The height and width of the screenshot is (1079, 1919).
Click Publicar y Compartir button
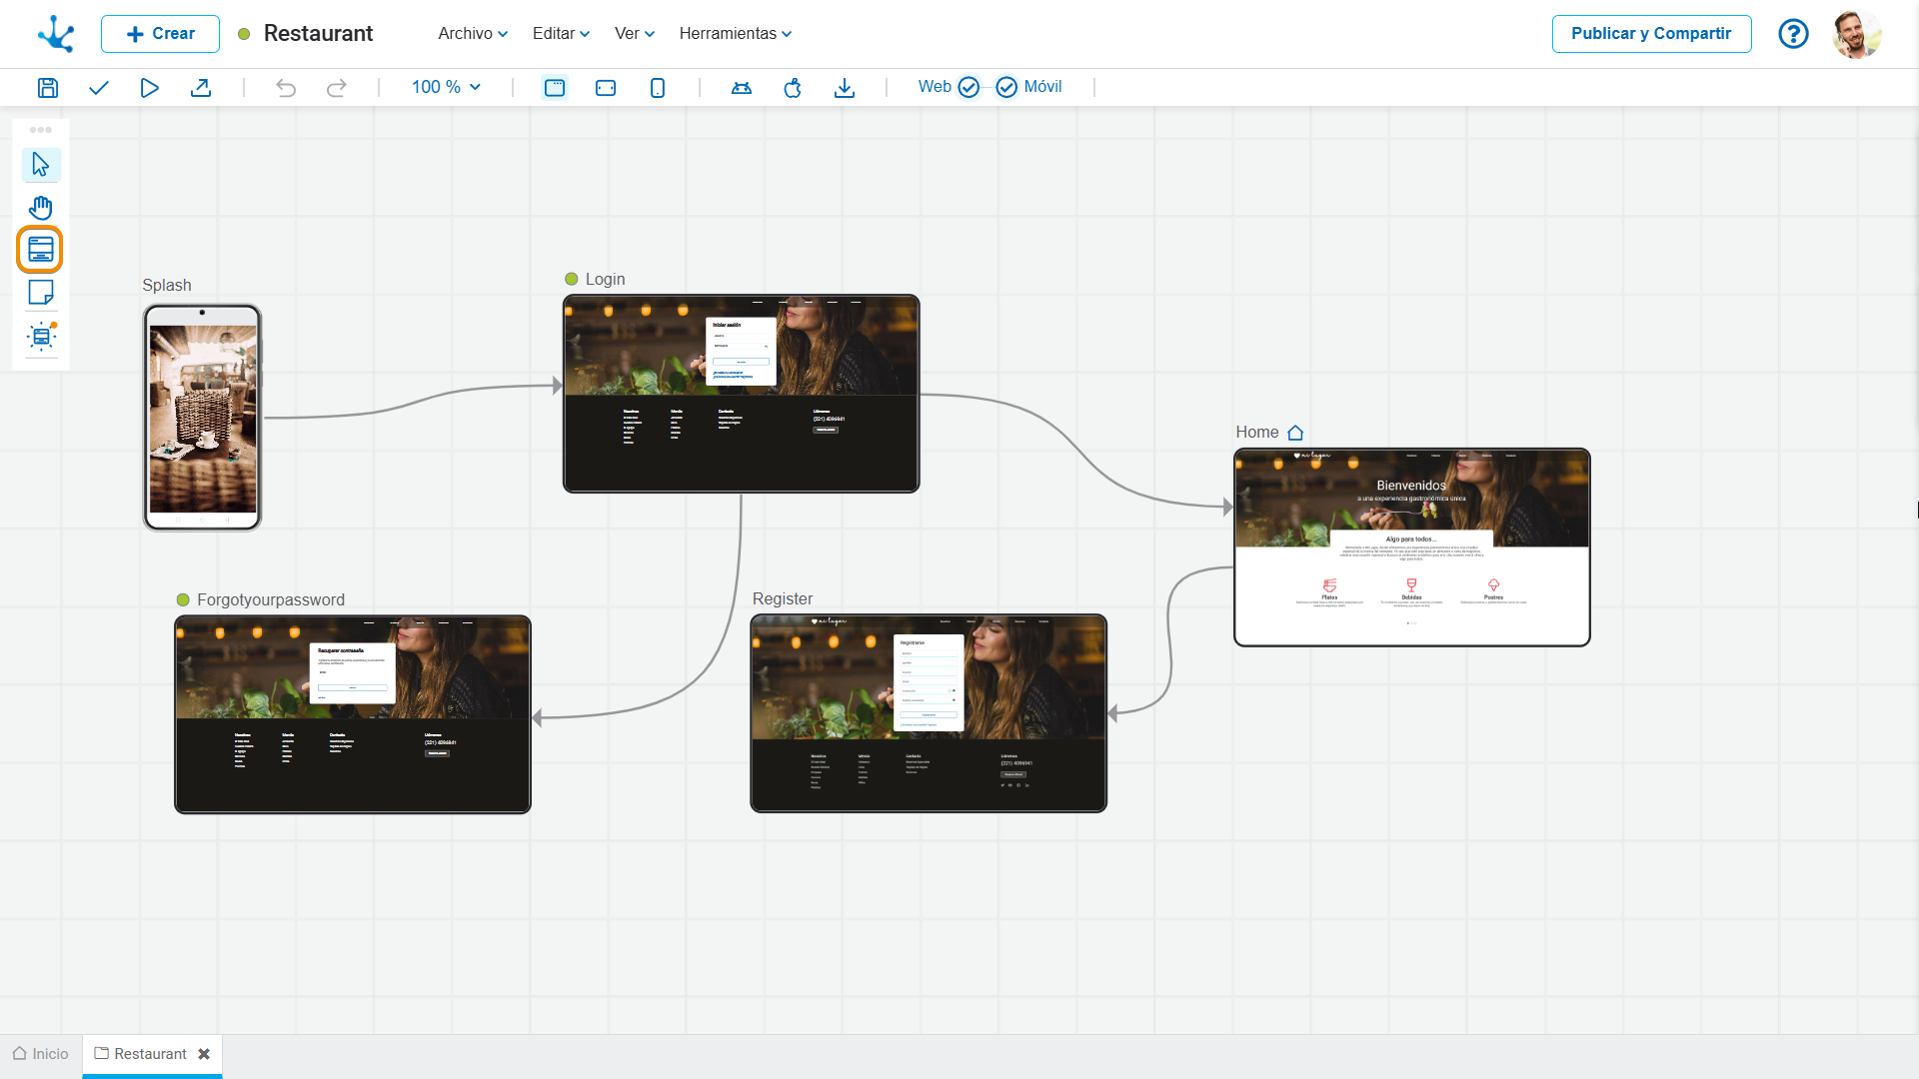[1651, 33]
